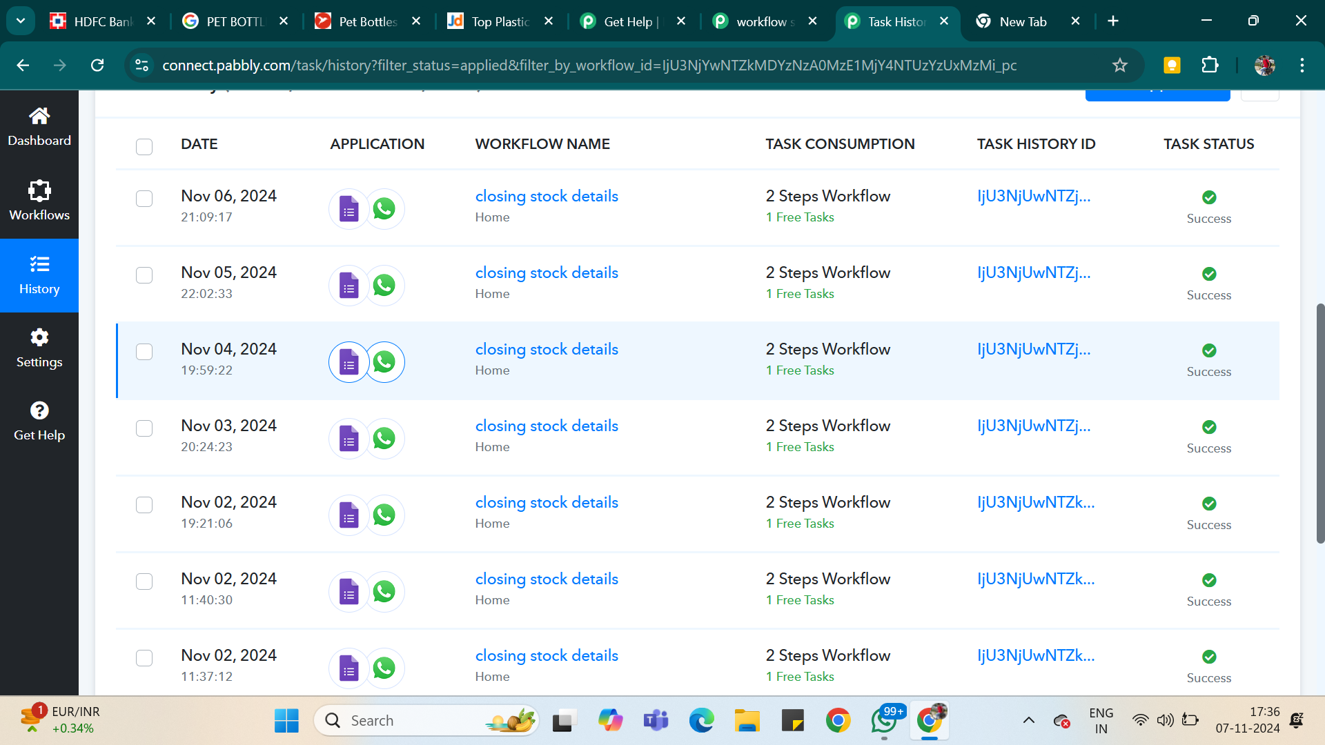The width and height of the screenshot is (1325, 745).
Task: Open Microsoft Edge from taskbar
Action: (x=702, y=721)
